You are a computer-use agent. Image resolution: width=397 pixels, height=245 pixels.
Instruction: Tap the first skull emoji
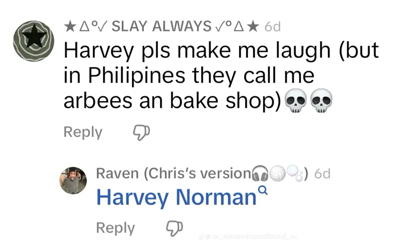(x=296, y=101)
